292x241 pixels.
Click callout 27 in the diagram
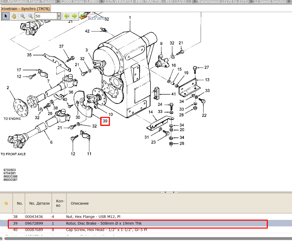pos(207,67)
